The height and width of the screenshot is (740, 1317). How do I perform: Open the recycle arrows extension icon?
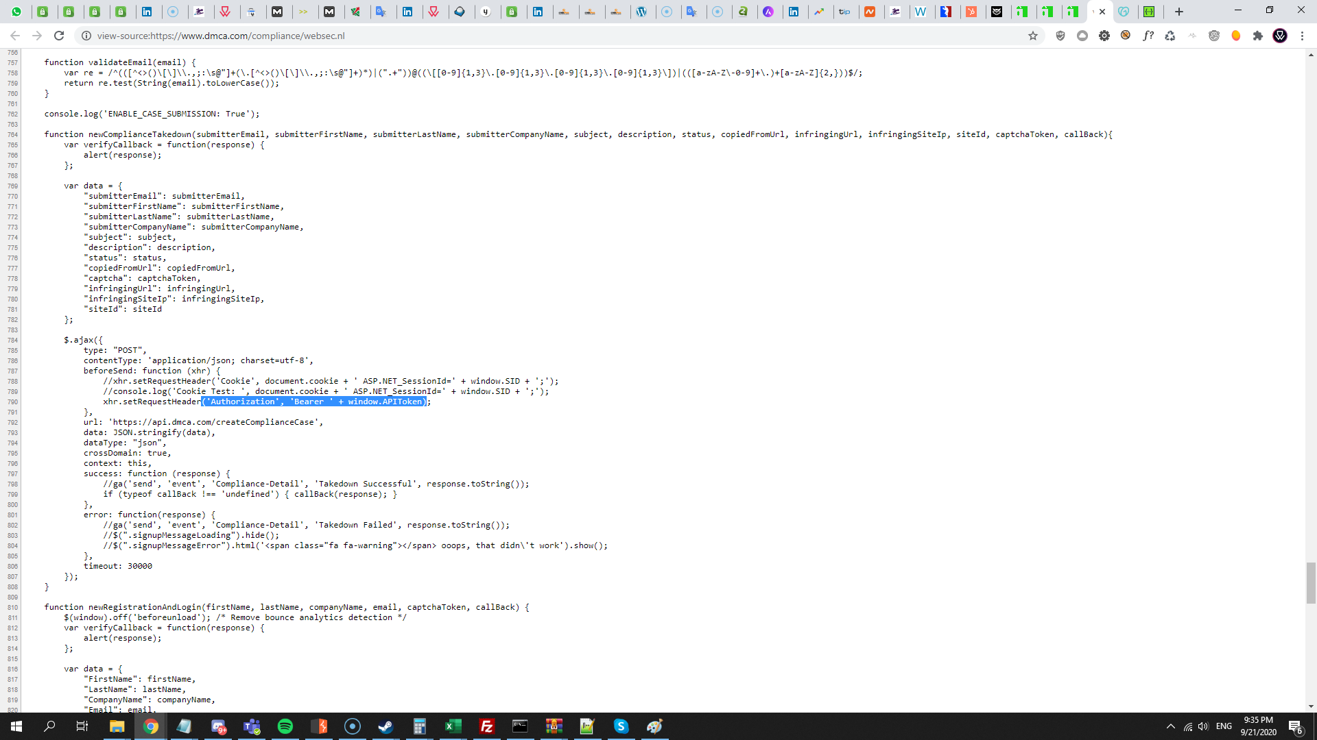1170,36
